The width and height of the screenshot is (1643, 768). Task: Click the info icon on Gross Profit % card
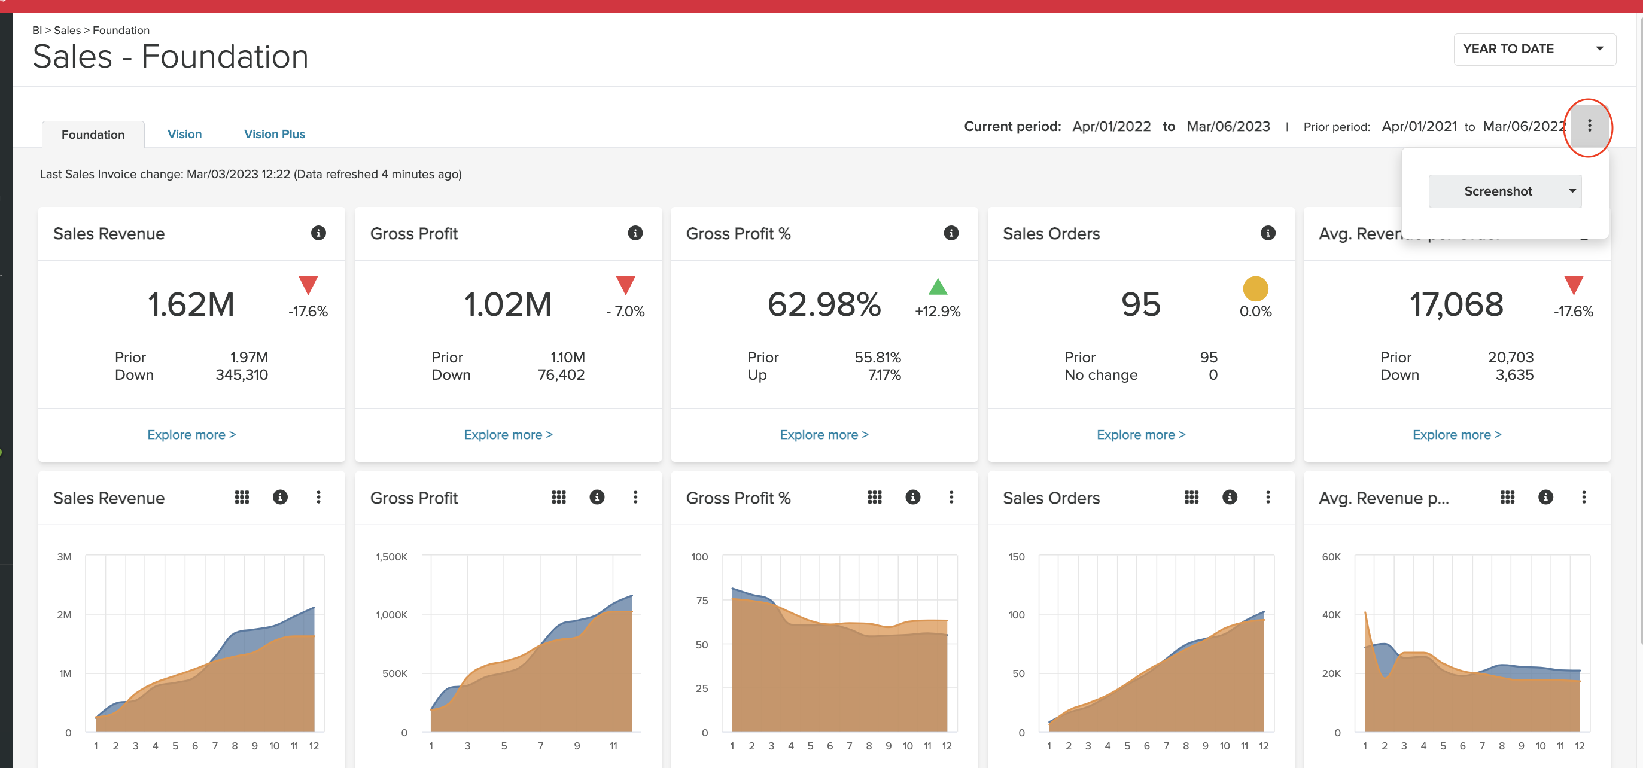(950, 233)
